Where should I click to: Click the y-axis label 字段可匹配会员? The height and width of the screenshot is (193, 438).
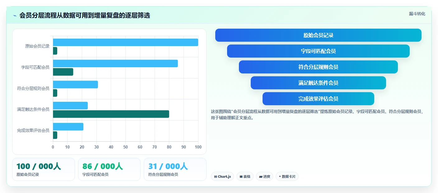pos(35,67)
